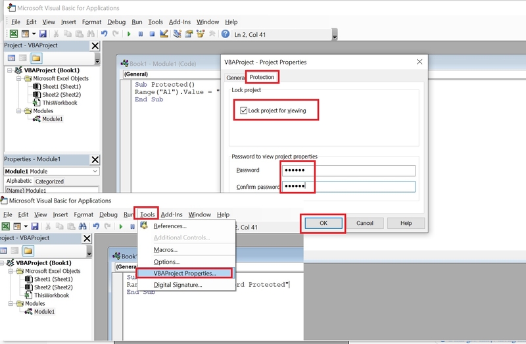Click the Cut scissors icon in upper toolbar
The width and height of the screenshot is (526, 344).
tap(56, 34)
